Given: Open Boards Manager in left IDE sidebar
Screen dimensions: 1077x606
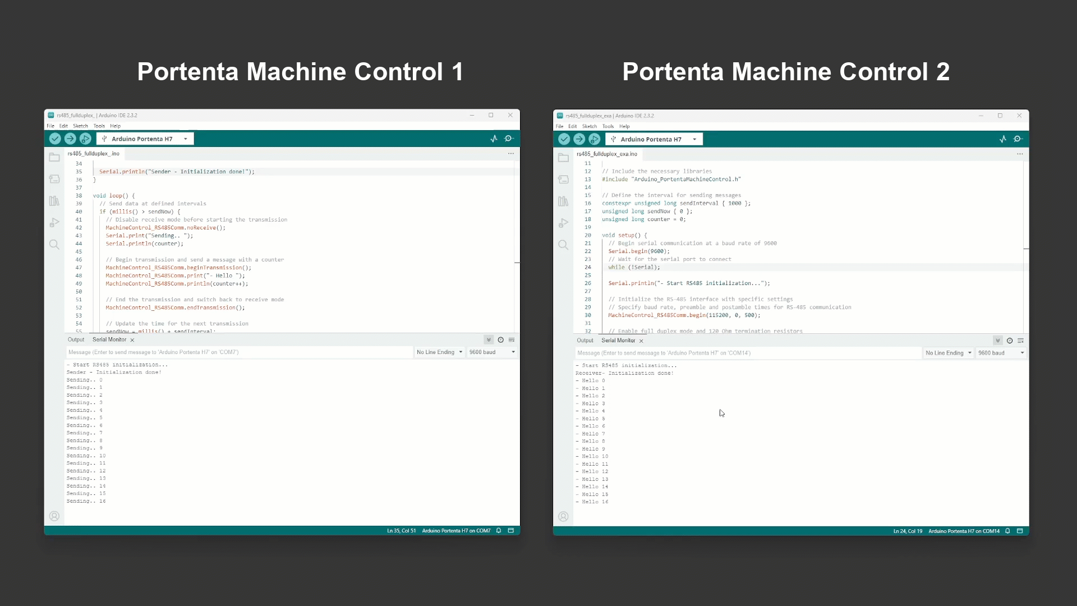Looking at the screenshot, I should click(54, 179).
